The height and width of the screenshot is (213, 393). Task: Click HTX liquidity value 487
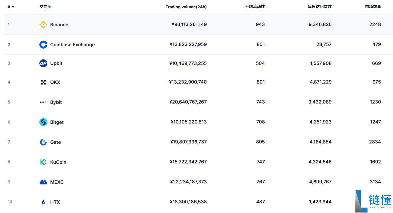(260, 202)
